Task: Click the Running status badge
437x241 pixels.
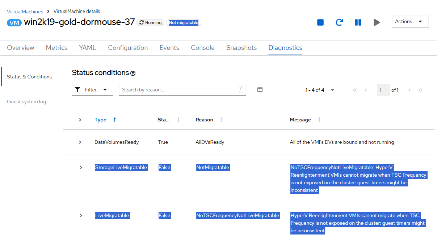Action: coord(150,23)
